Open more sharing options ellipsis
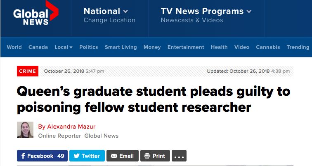The width and height of the screenshot is (312, 166). tap(179, 156)
